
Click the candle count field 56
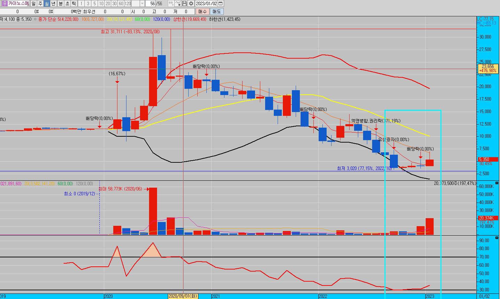click(150, 3)
